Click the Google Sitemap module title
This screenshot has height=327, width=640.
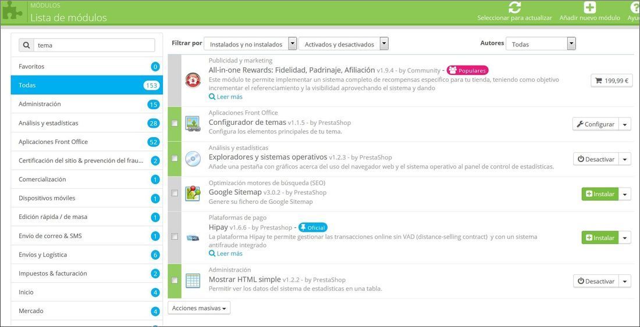235,192
